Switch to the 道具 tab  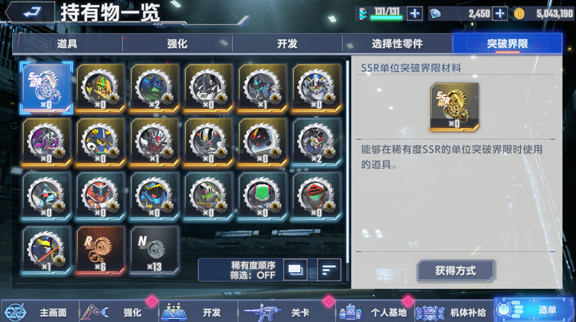tap(67, 44)
